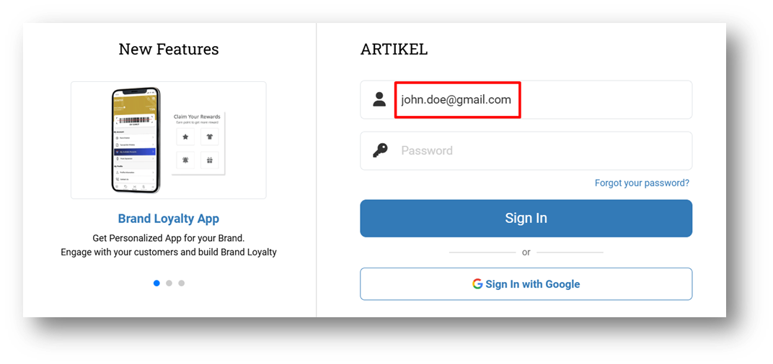
Task: Select the first (active) carousel dot
Action: (x=156, y=283)
